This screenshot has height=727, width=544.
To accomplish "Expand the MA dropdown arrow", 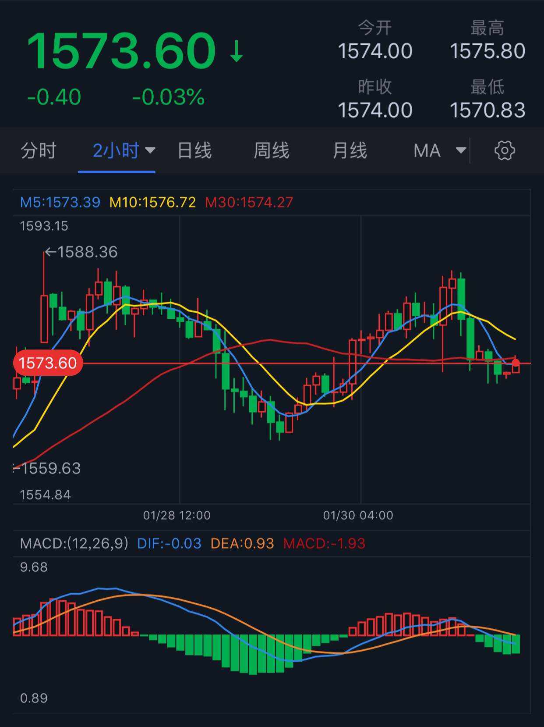I will 461,151.
